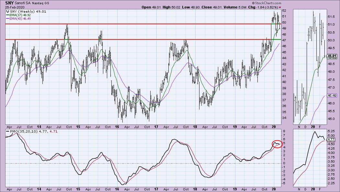
Task: Select the Sanofi SA company name
Action: click(23, 3)
